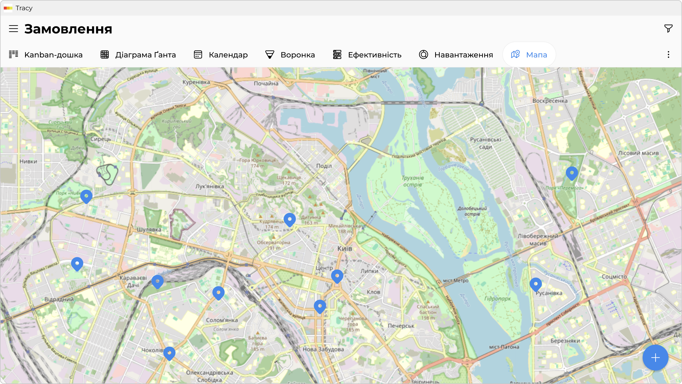Select the map pin near Кудрявець
Image resolution: width=682 pixels, height=384 pixels.
(289, 219)
